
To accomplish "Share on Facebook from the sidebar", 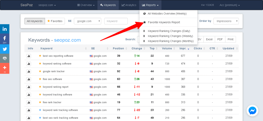I will coord(5,39).
